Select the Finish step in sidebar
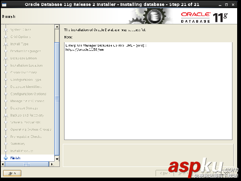Screen dimensions: 241x181 pyautogui.click(x=15, y=158)
